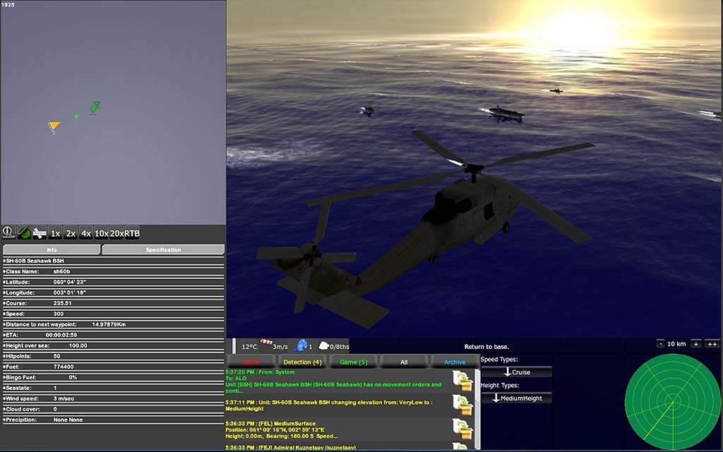Open the Game (5) messages tab
The width and height of the screenshot is (723, 452).
click(353, 362)
